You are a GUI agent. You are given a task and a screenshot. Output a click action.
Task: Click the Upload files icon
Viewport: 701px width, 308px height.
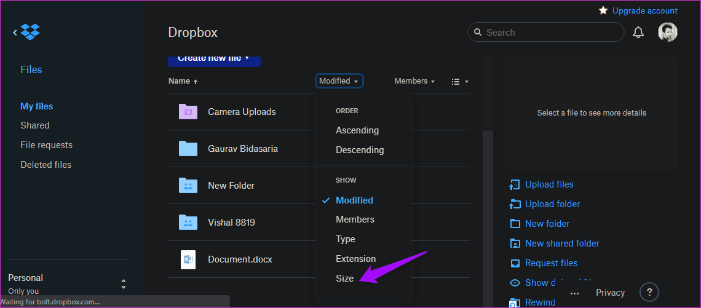(515, 184)
